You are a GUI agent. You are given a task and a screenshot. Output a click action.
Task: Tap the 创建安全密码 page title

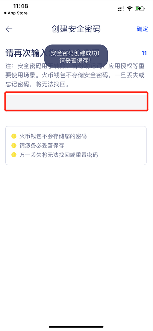pos(76,29)
